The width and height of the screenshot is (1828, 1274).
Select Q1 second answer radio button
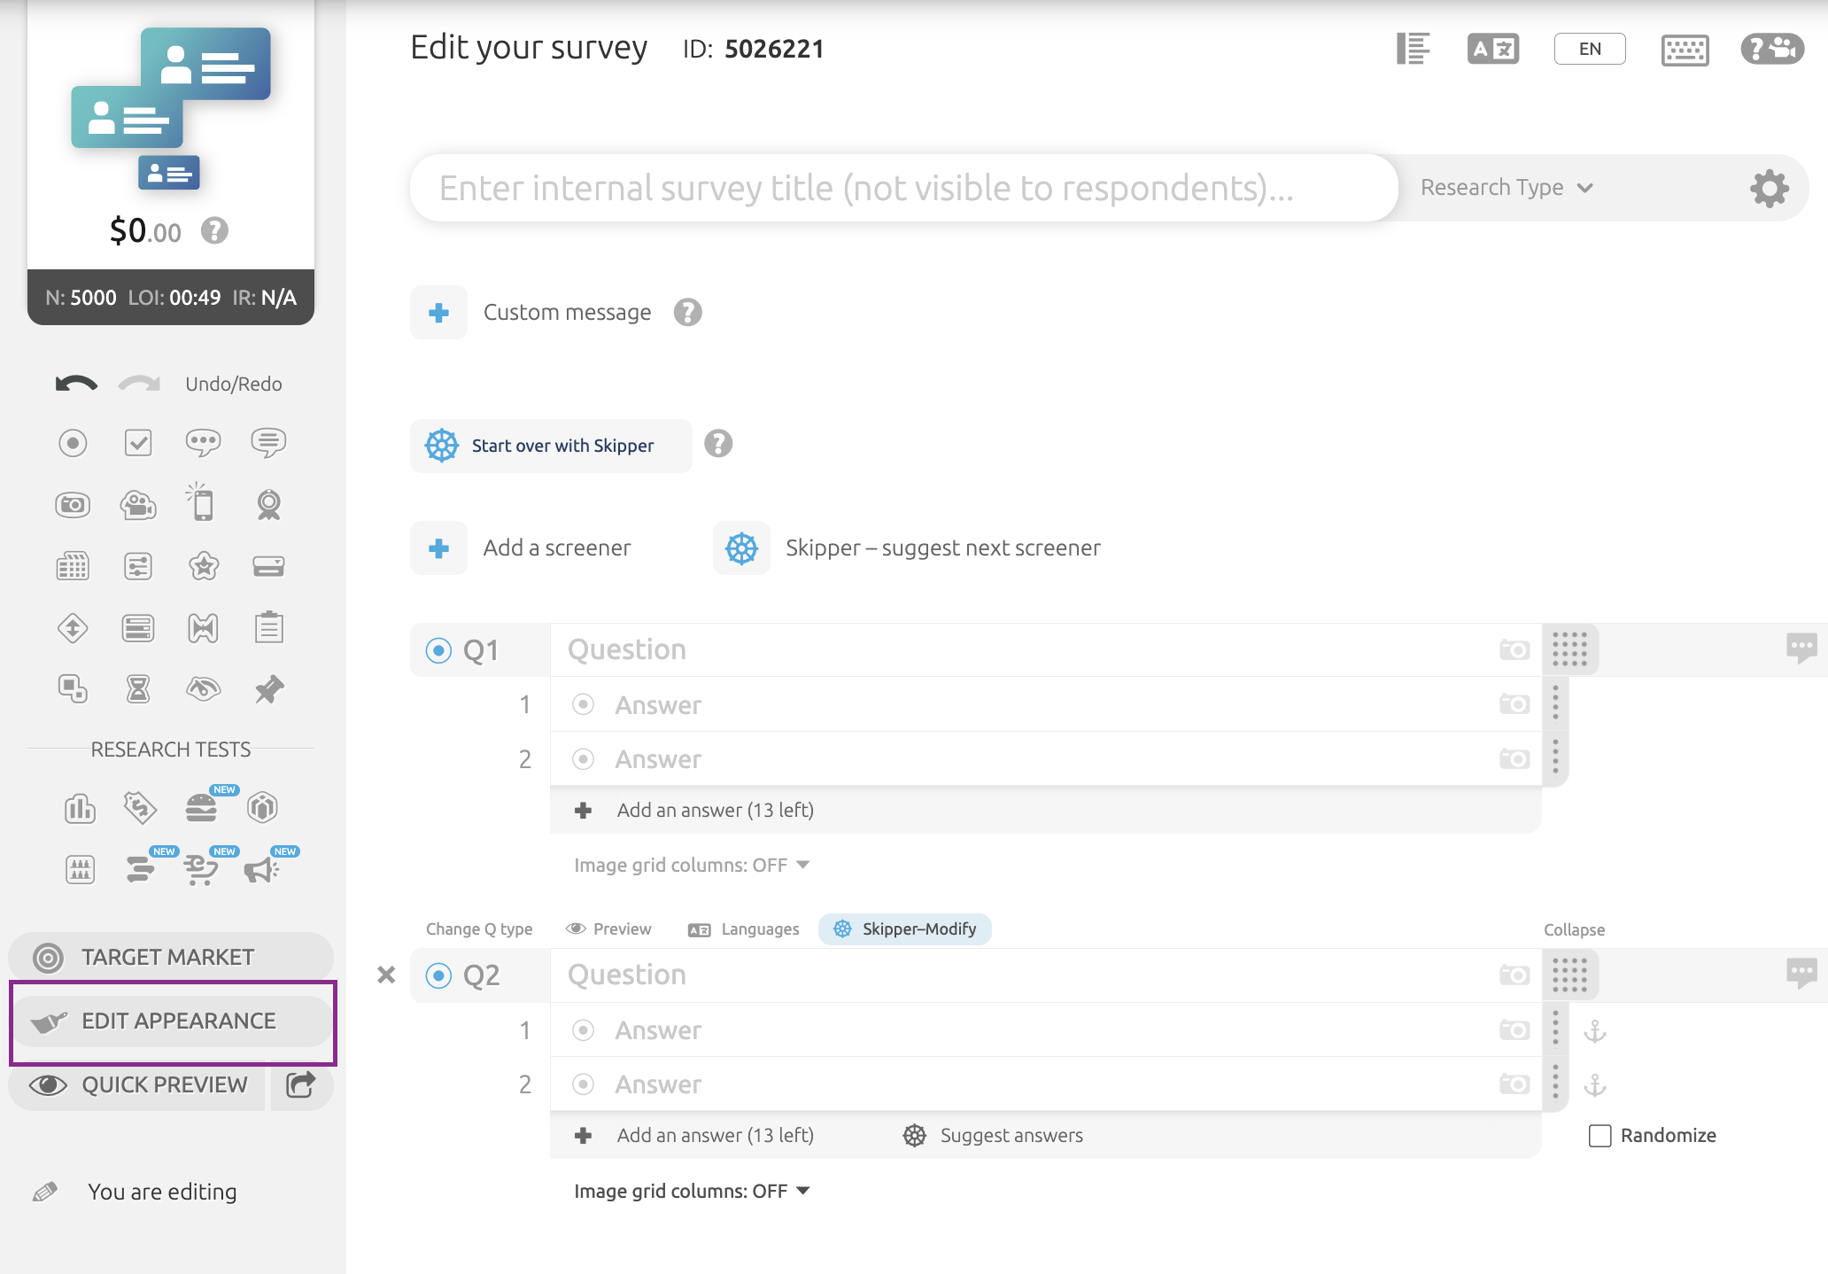(583, 759)
